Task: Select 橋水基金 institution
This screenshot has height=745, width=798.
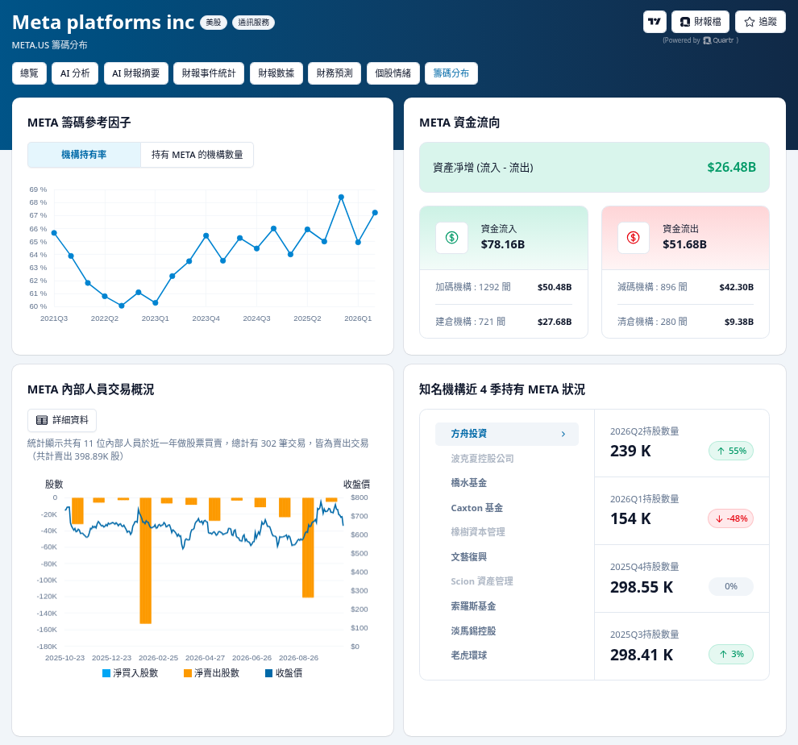Action: 468,483
